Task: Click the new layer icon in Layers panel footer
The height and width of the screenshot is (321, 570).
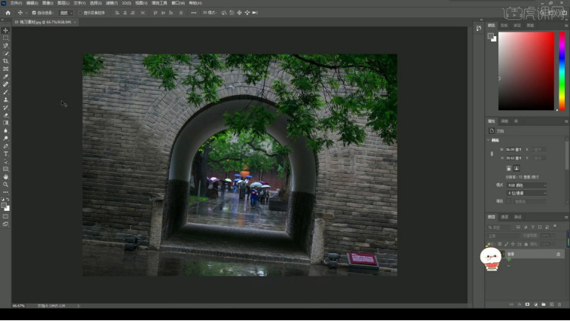Action: (x=551, y=304)
